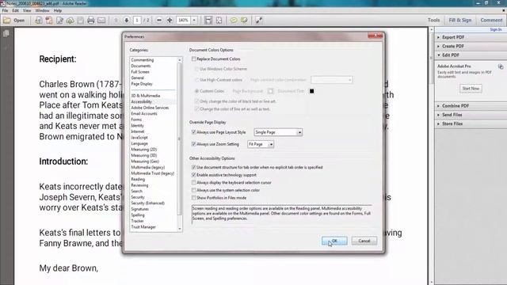Select Page Display category
This screenshot has width=507, height=285.
[x=142, y=84]
